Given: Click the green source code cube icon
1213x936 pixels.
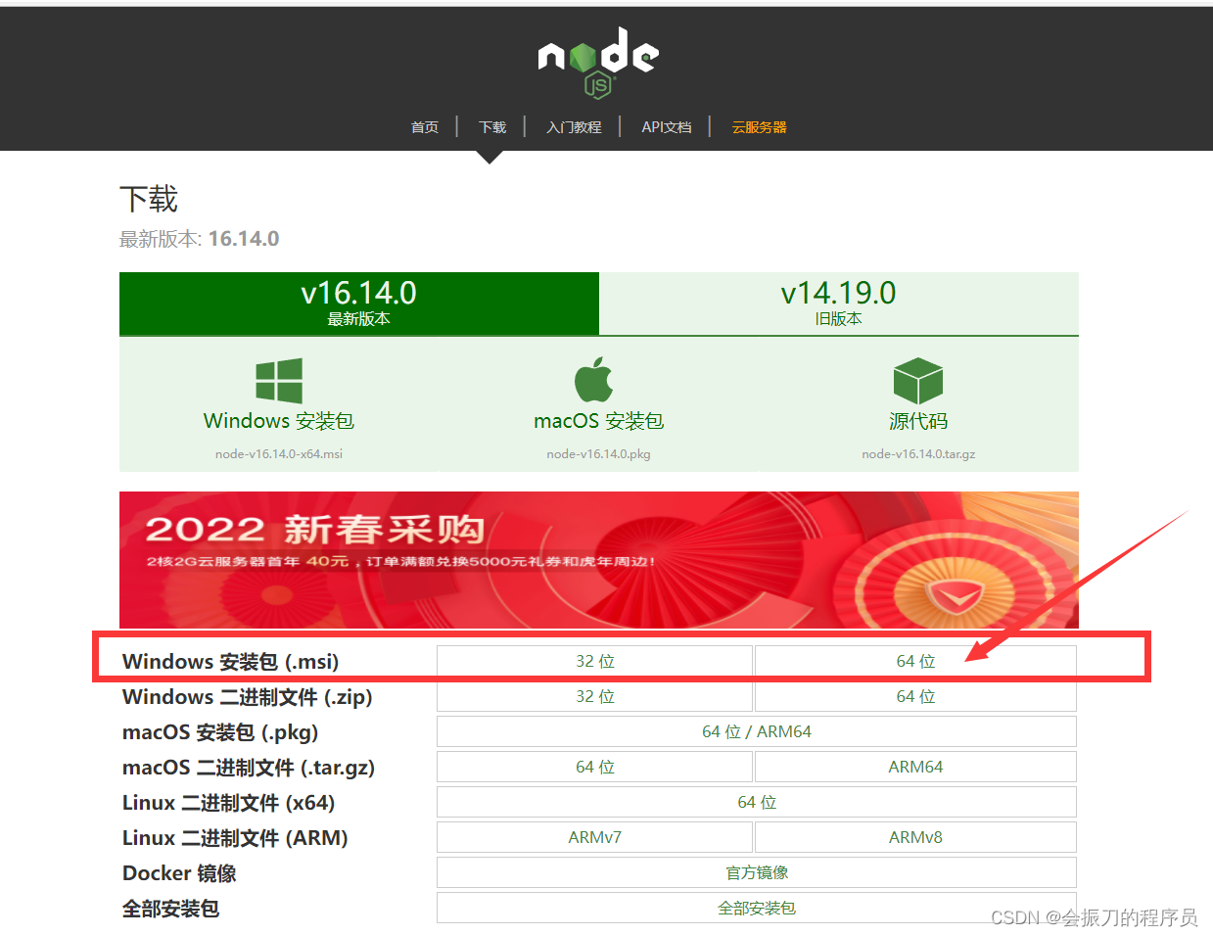Looking at the screenshot, I should [x=918, y=381].
